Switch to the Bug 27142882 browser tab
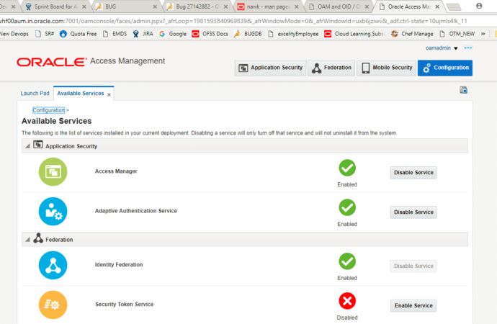497x324 pixels. 197,6
